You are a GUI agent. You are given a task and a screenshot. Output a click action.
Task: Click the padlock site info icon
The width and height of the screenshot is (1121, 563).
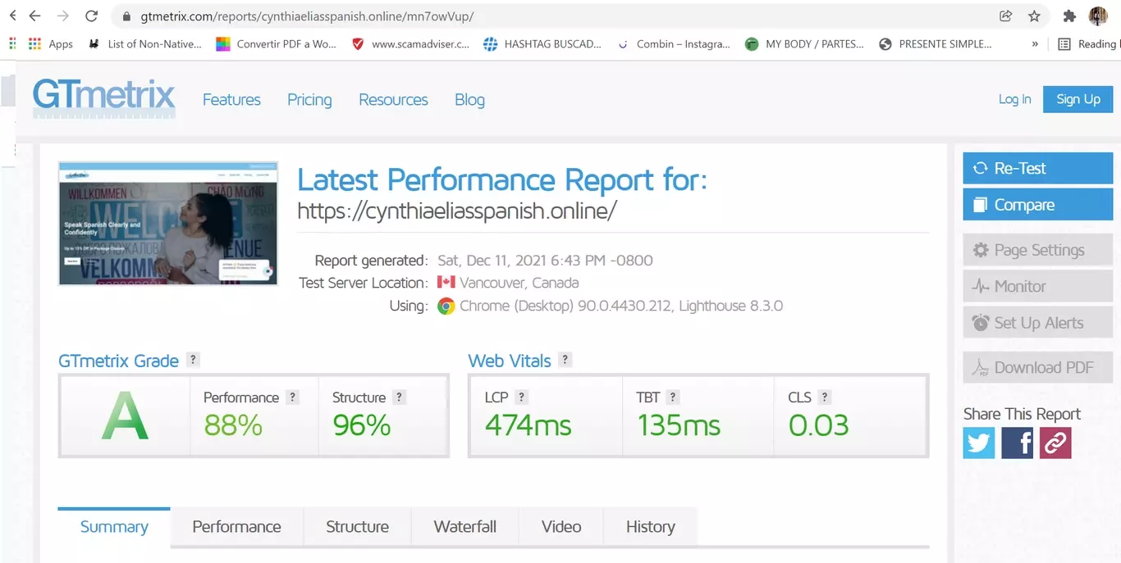pyautogui.click(x=126, y=16)
